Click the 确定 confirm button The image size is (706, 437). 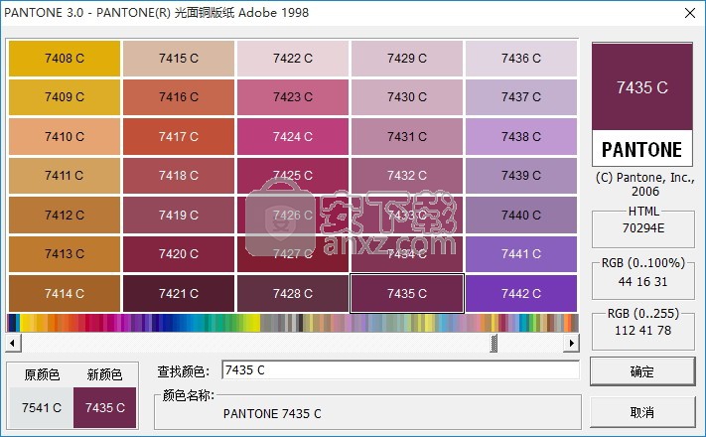click(642, 372)
